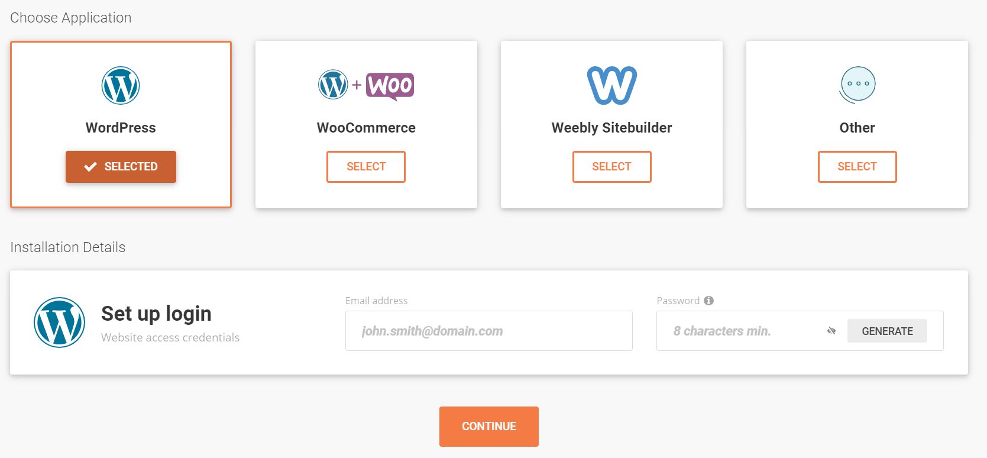Select the WooCommerce application
Screen dimensions: 987x458
(366, 167)
